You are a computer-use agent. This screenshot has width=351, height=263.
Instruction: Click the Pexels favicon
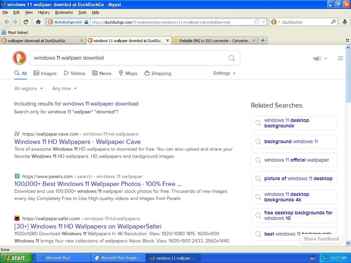[x=17, y=176]
